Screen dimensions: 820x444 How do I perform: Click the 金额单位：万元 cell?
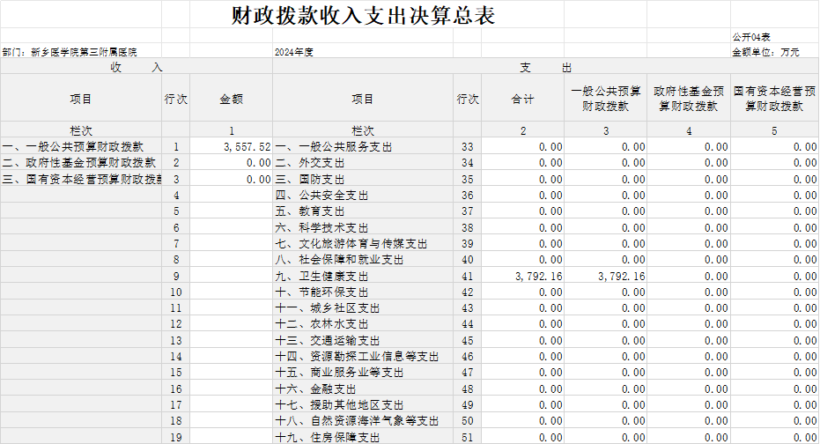click(x=765, y=52)
